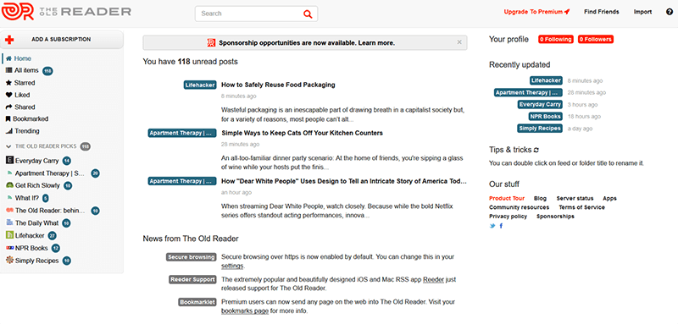Refresh Tips & tricks icon

536,150
